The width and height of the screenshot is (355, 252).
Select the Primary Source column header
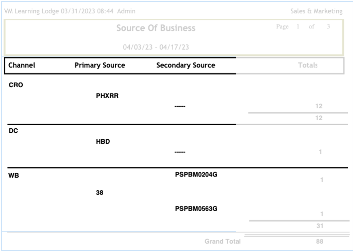(x=100, y=66)
